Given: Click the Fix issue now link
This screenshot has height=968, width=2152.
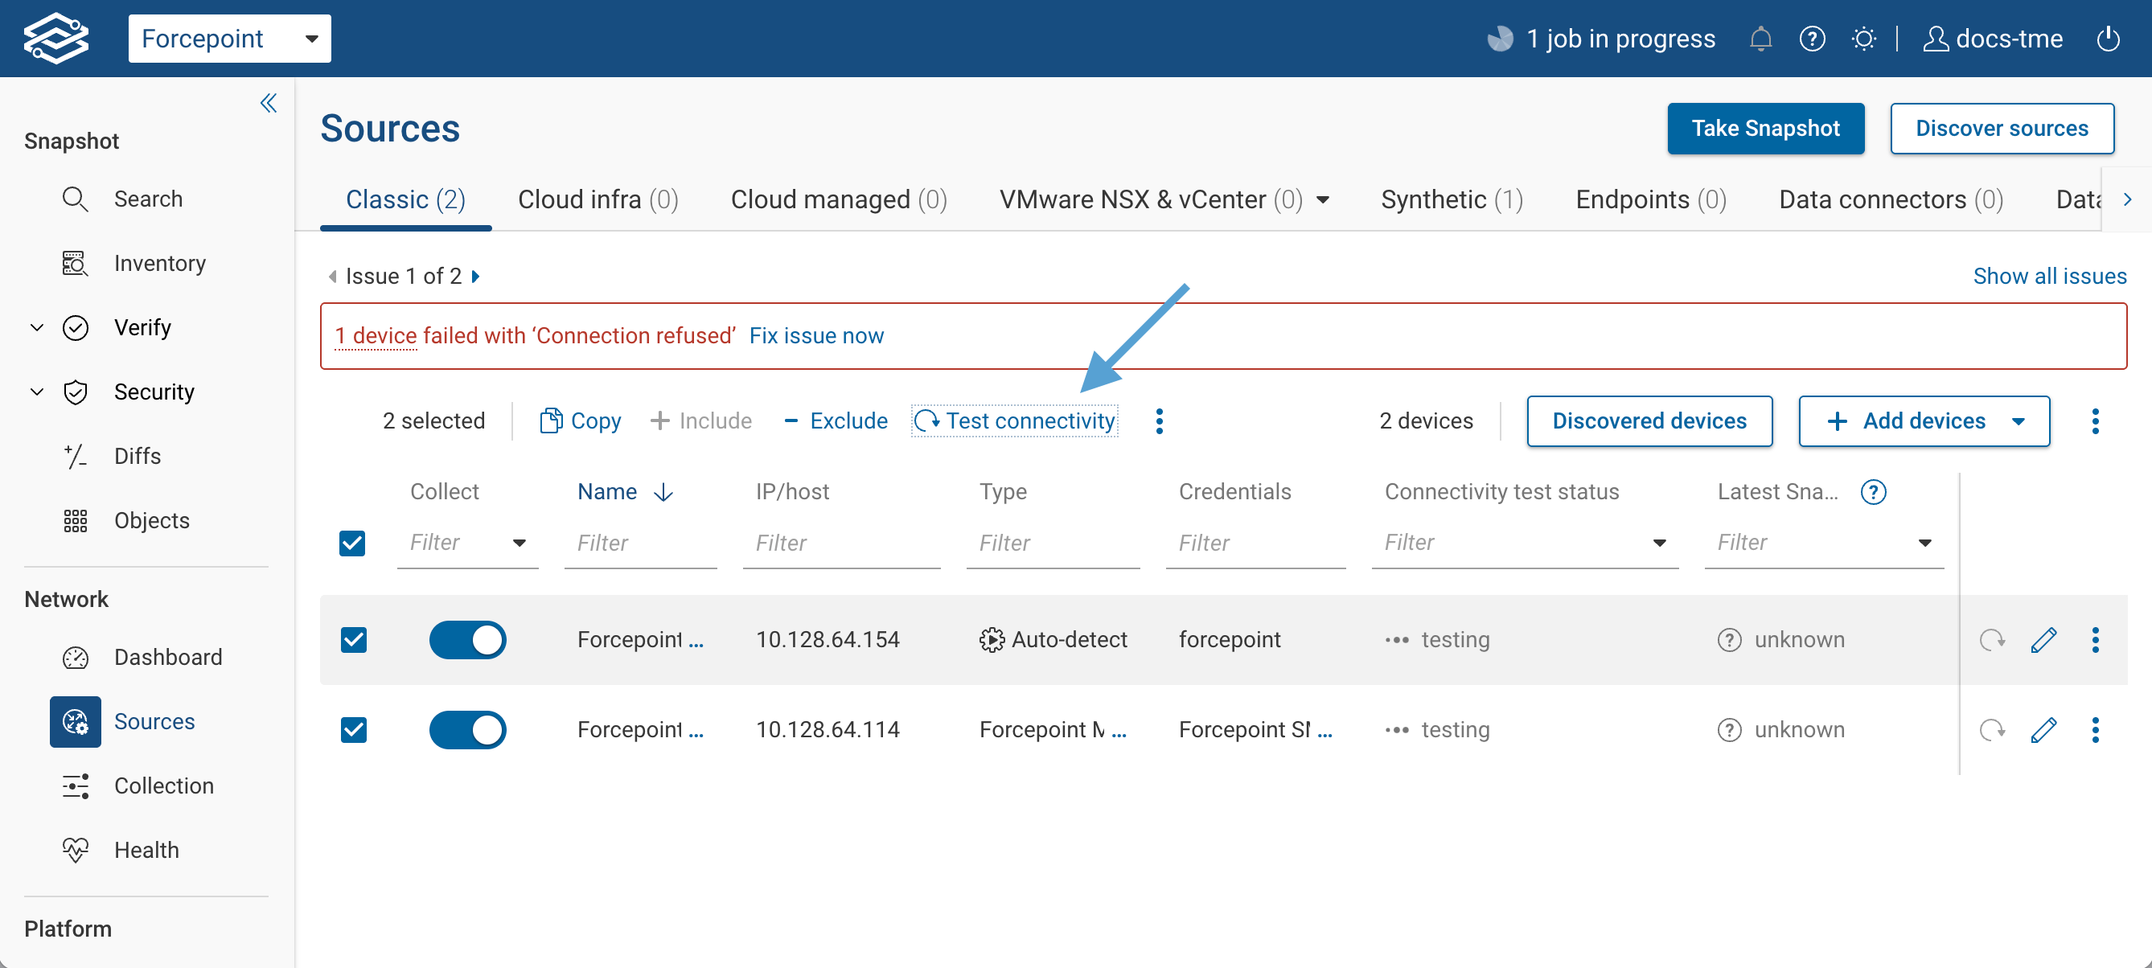Looking at the screenshot, I should click(816, 336).
